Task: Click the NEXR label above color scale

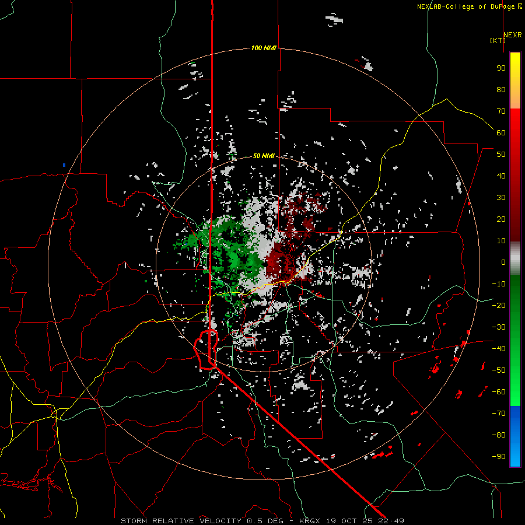Action: [513, 35]
